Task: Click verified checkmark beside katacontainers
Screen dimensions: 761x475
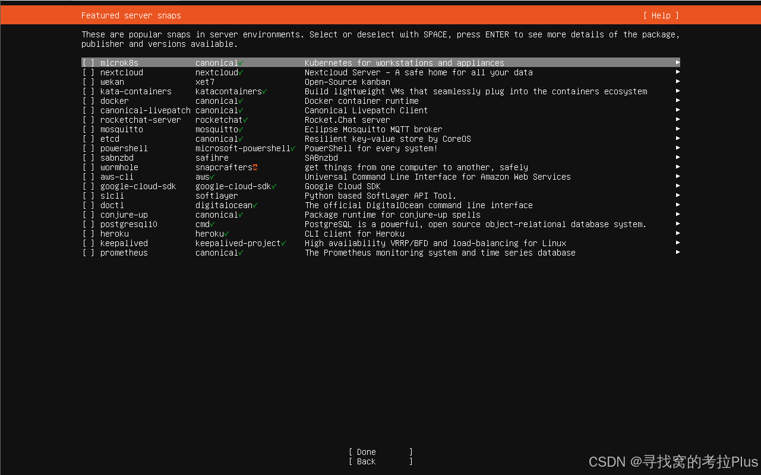Action: click(265, 91)
